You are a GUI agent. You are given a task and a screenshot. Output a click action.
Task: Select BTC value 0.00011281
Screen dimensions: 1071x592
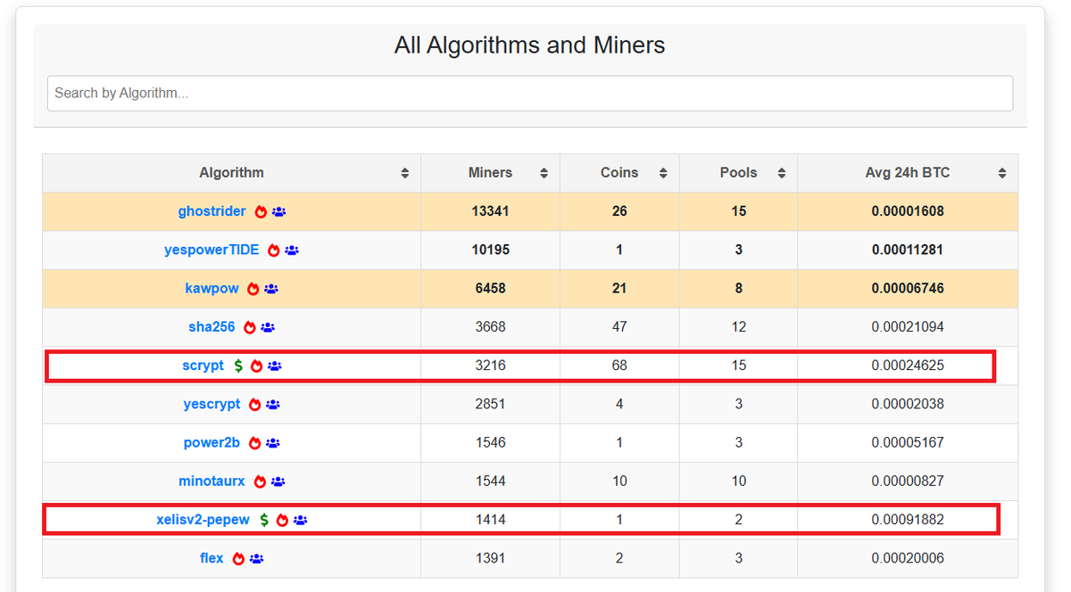908,250
